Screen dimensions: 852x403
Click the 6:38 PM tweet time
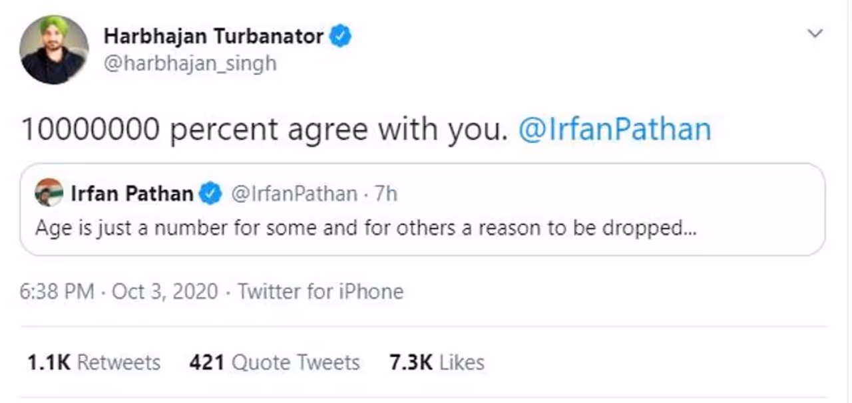coord(57,291)
